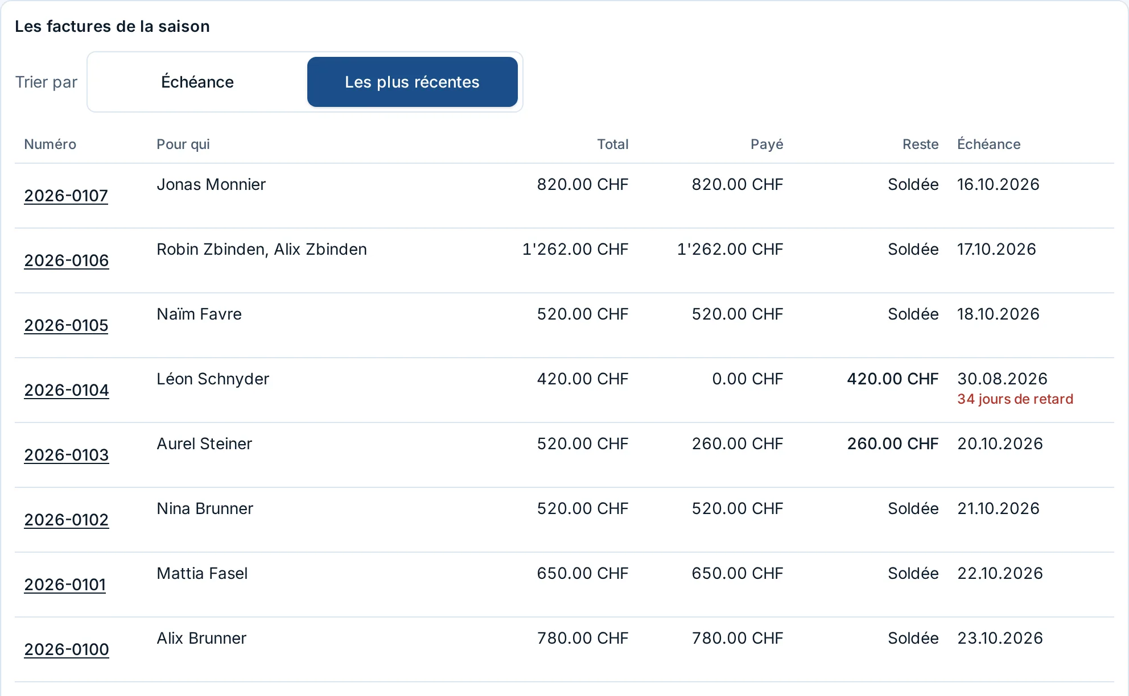Click the due date 16.10.2026
This screenshot has width=1129, height=696.
coord(998,184)
